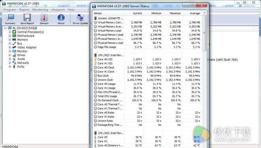Open the eSupport menu

click(58, 9)
